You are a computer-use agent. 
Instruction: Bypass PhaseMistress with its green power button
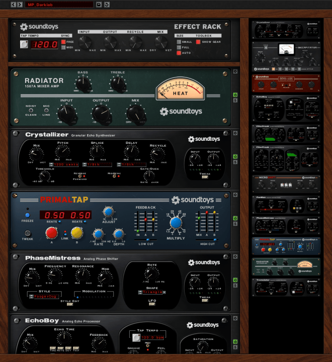coord(235,280)
